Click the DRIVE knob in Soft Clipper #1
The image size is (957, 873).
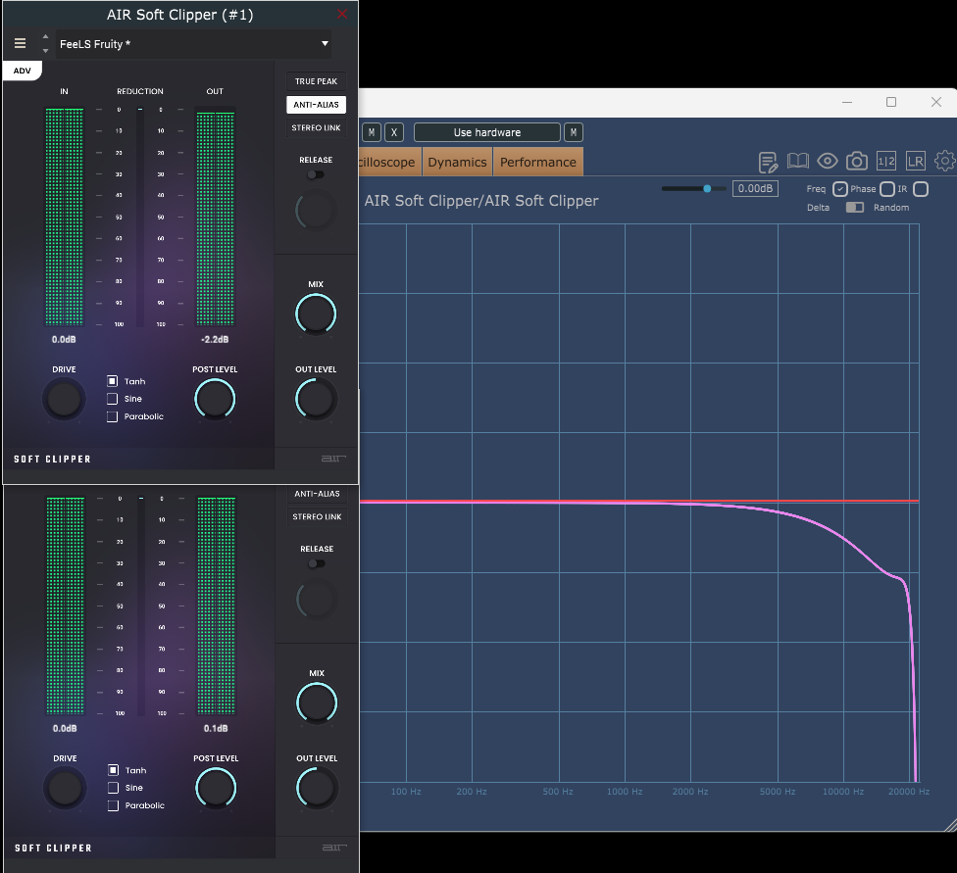(64, 399)
